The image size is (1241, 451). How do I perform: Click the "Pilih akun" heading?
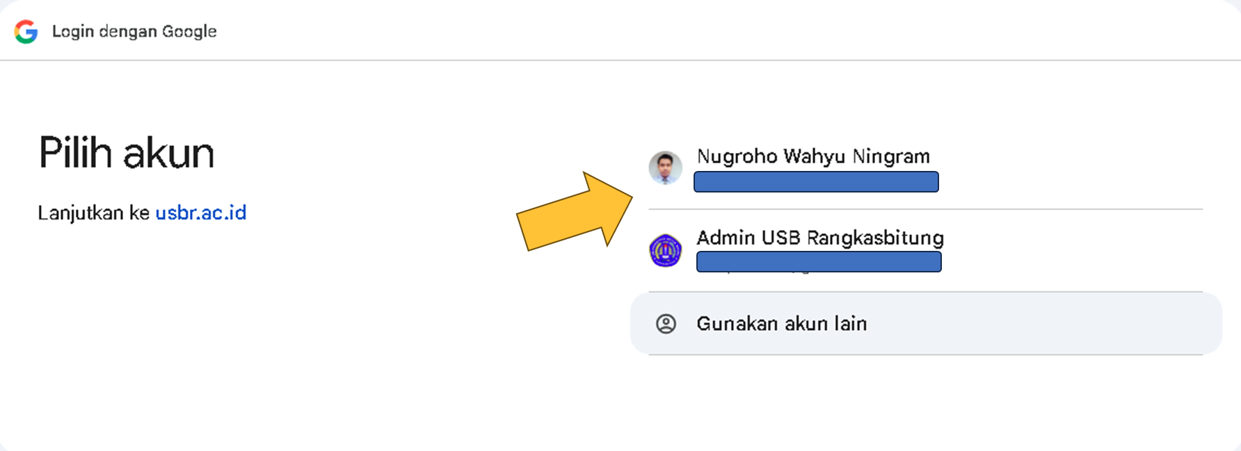coord(126,153)
